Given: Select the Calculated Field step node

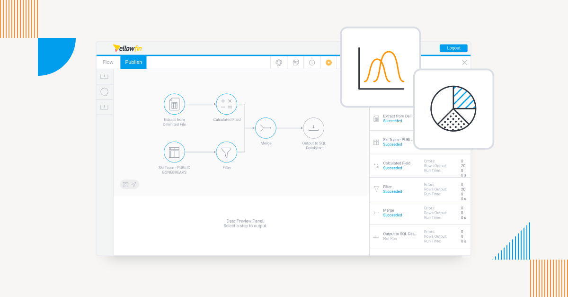Looking at the screenshot, I should pos(226,104).
